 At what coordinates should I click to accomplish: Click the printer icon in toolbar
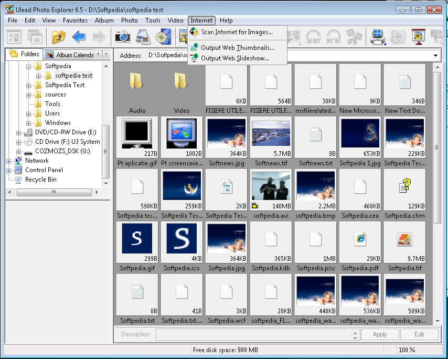tap(378, 37)
